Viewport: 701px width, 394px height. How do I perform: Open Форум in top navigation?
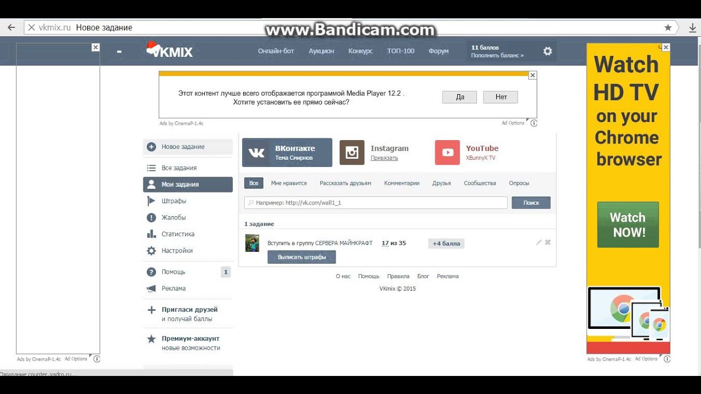[439, 51]
